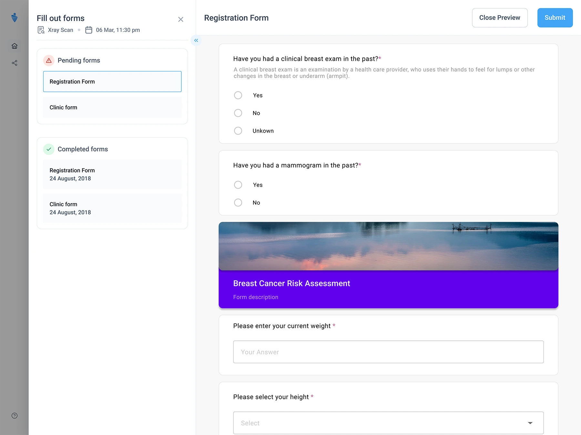Image resolution: width=581 pixels, height=435 pixels.
Task: Click the app logo in the sidebar
Action: [x=14, y=17]
